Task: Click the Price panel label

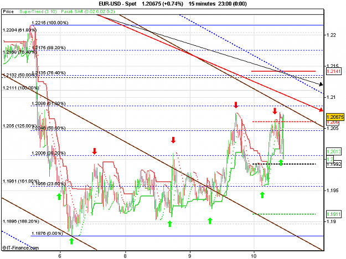Action: pos(8,12)
